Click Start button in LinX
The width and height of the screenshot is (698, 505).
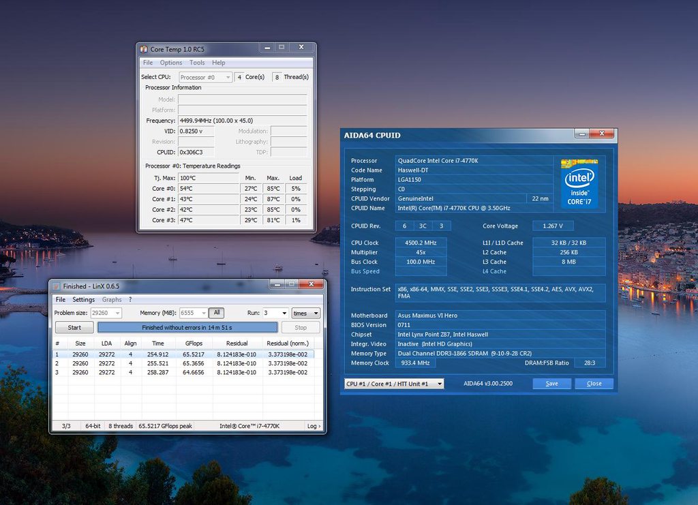tap(74, 328)
